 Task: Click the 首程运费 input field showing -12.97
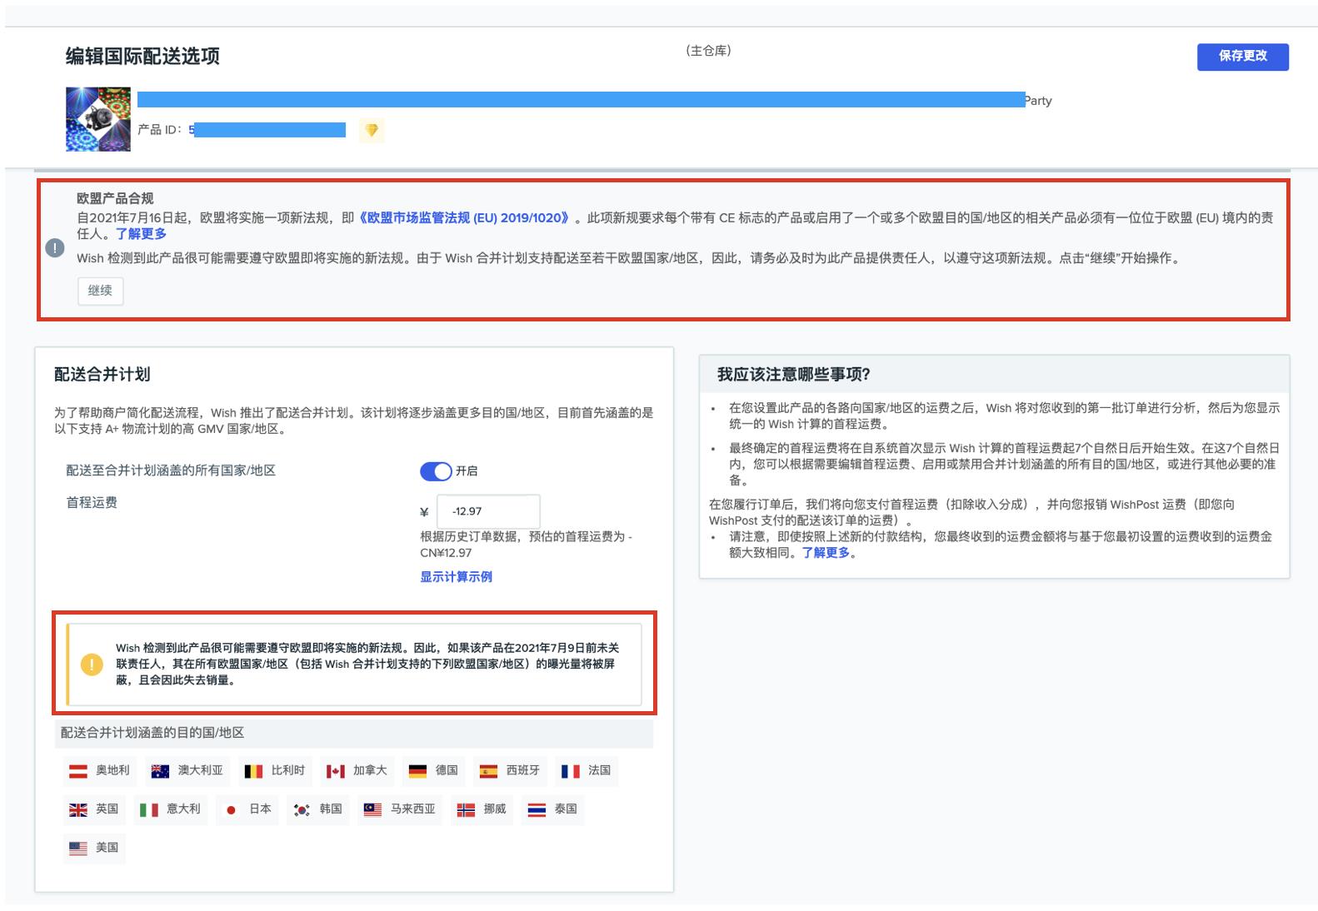488,511
